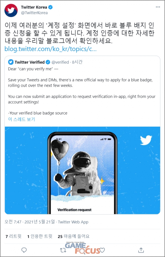Open blog.twitter.com/ko_kr link
Image resolution: width=165 pixels, height=257 pixels.
[50, 49]
